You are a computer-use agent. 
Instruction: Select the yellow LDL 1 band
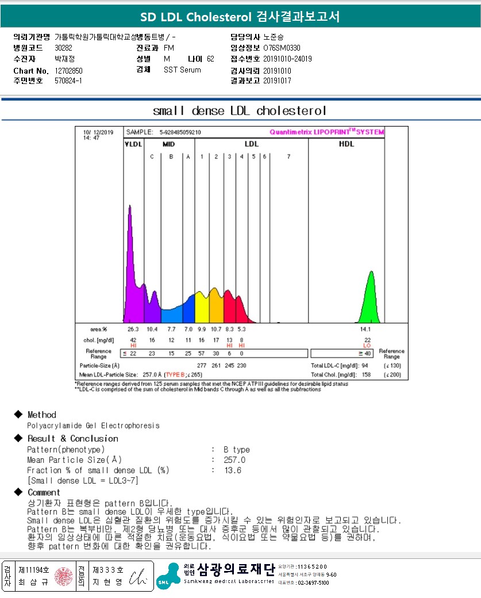pyautogui.click(x=201, y=308)
